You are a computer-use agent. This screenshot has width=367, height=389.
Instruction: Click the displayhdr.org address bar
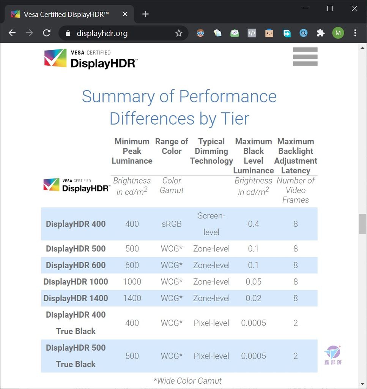pos(123,33)
